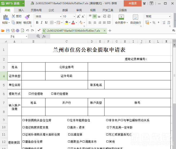Expand font color dropdown arrow
This screenshot has width=176, height=149.
pyautogui.click(x=76, y=23)
